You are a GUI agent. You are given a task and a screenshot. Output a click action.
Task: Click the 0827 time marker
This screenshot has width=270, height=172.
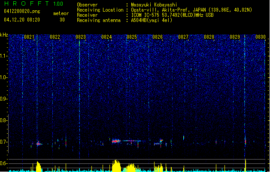183,37
